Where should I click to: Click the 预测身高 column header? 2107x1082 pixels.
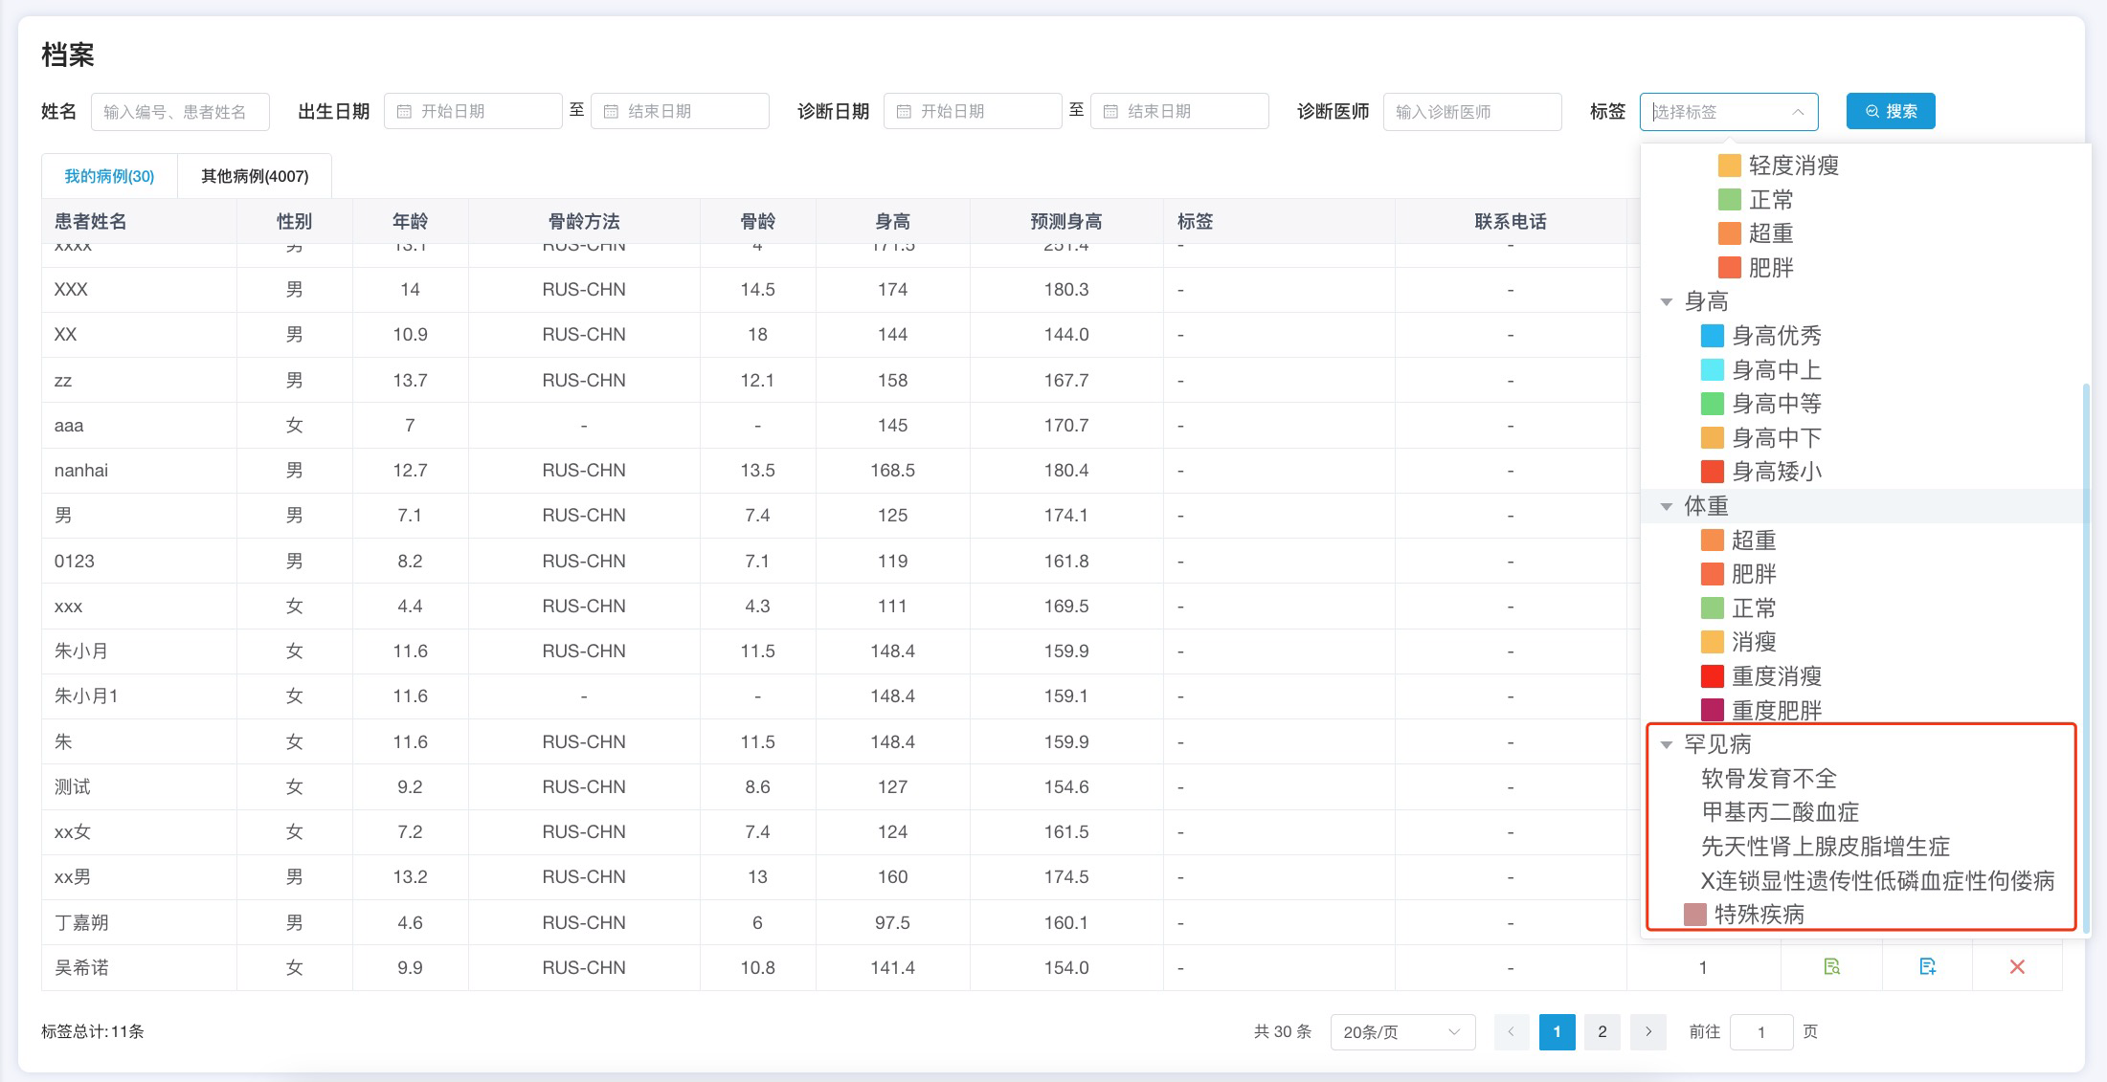point(1066,222)
